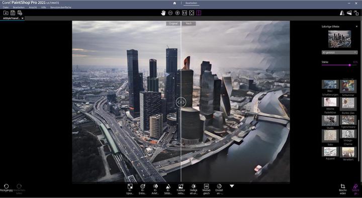362x198 pixels.
Task: Apply the Aquarell effect thumbnail
Action: pos(330,151)
